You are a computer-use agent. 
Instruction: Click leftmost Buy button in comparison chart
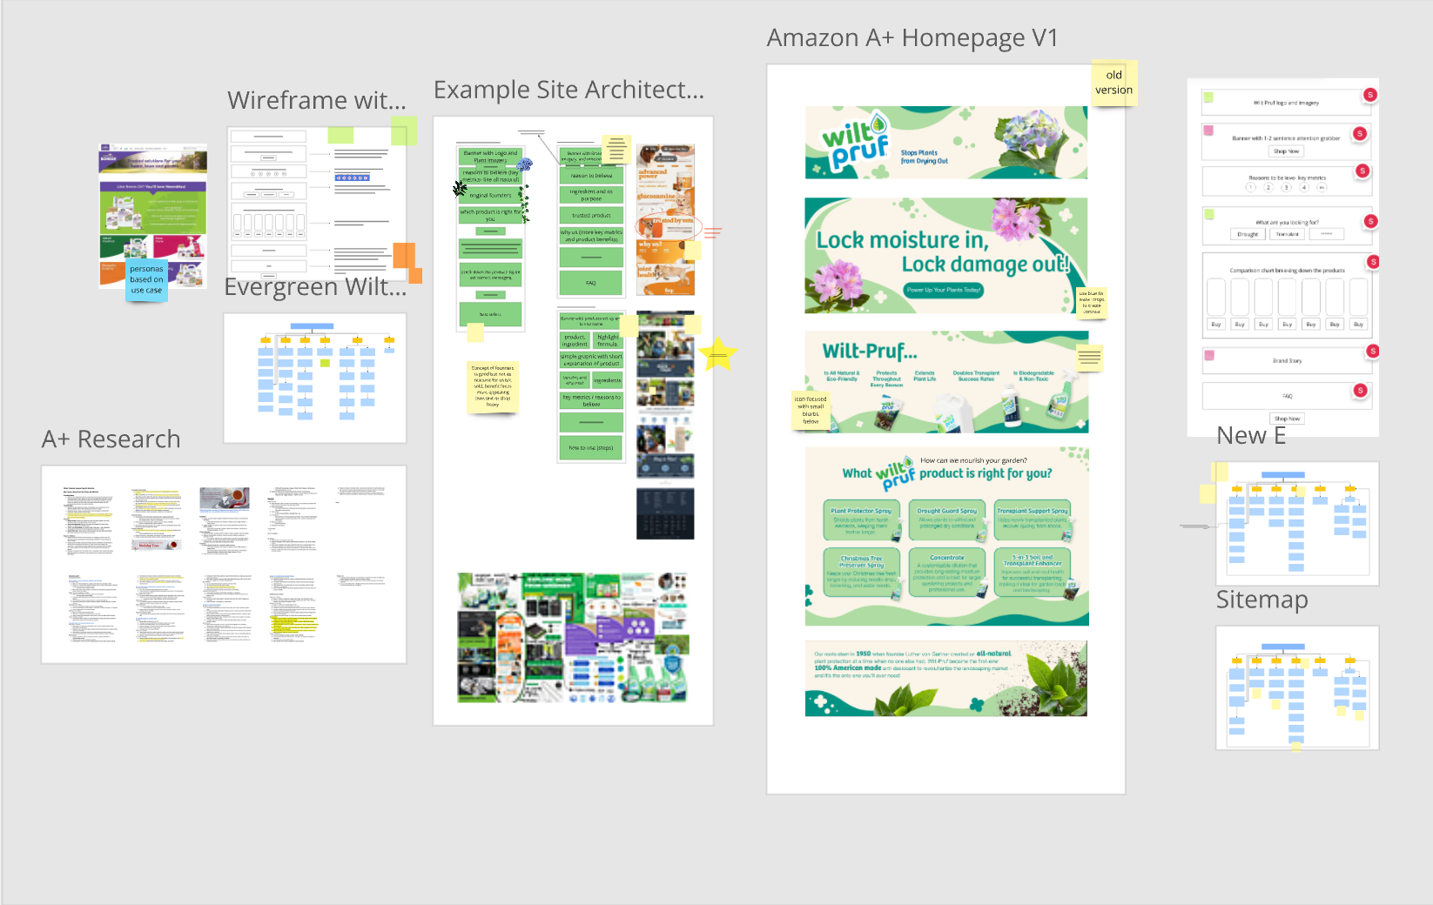click(1216, 325)
